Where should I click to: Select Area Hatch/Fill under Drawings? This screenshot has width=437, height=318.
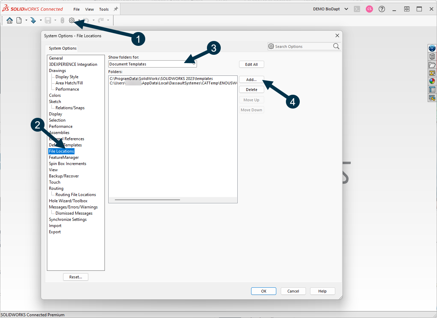[x=69, y=83]
